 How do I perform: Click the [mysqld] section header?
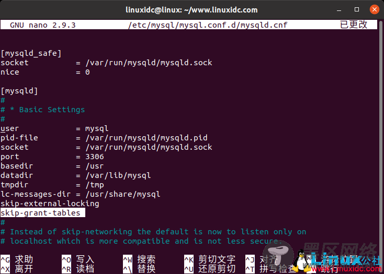coord(19,91)
